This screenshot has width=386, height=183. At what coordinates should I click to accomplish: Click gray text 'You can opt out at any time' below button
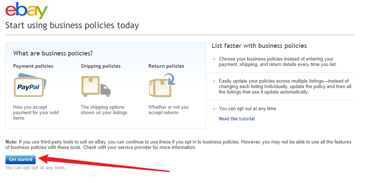pos(36,168)
